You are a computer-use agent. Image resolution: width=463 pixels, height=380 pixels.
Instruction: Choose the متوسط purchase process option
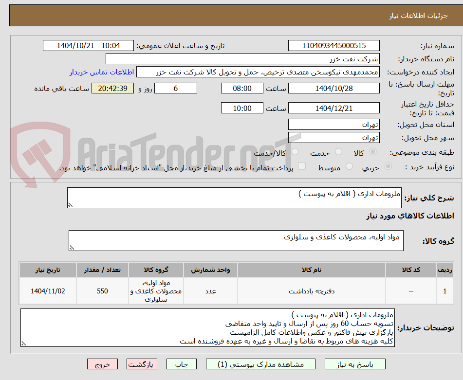click(349, 166)
